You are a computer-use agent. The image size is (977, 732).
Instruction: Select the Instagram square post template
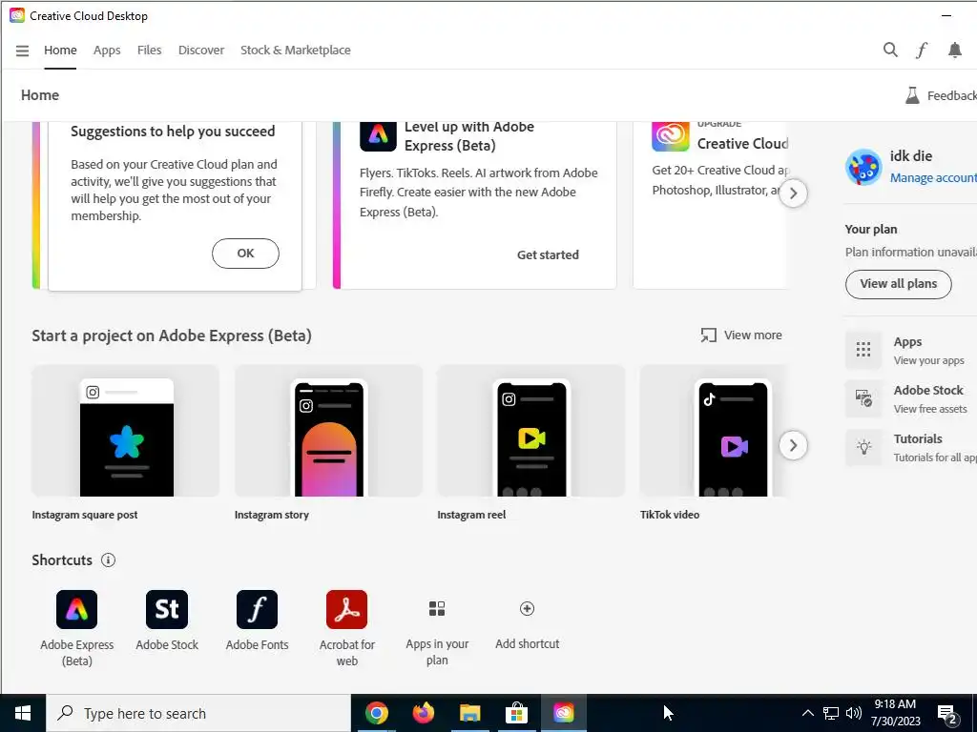(125, 431)
